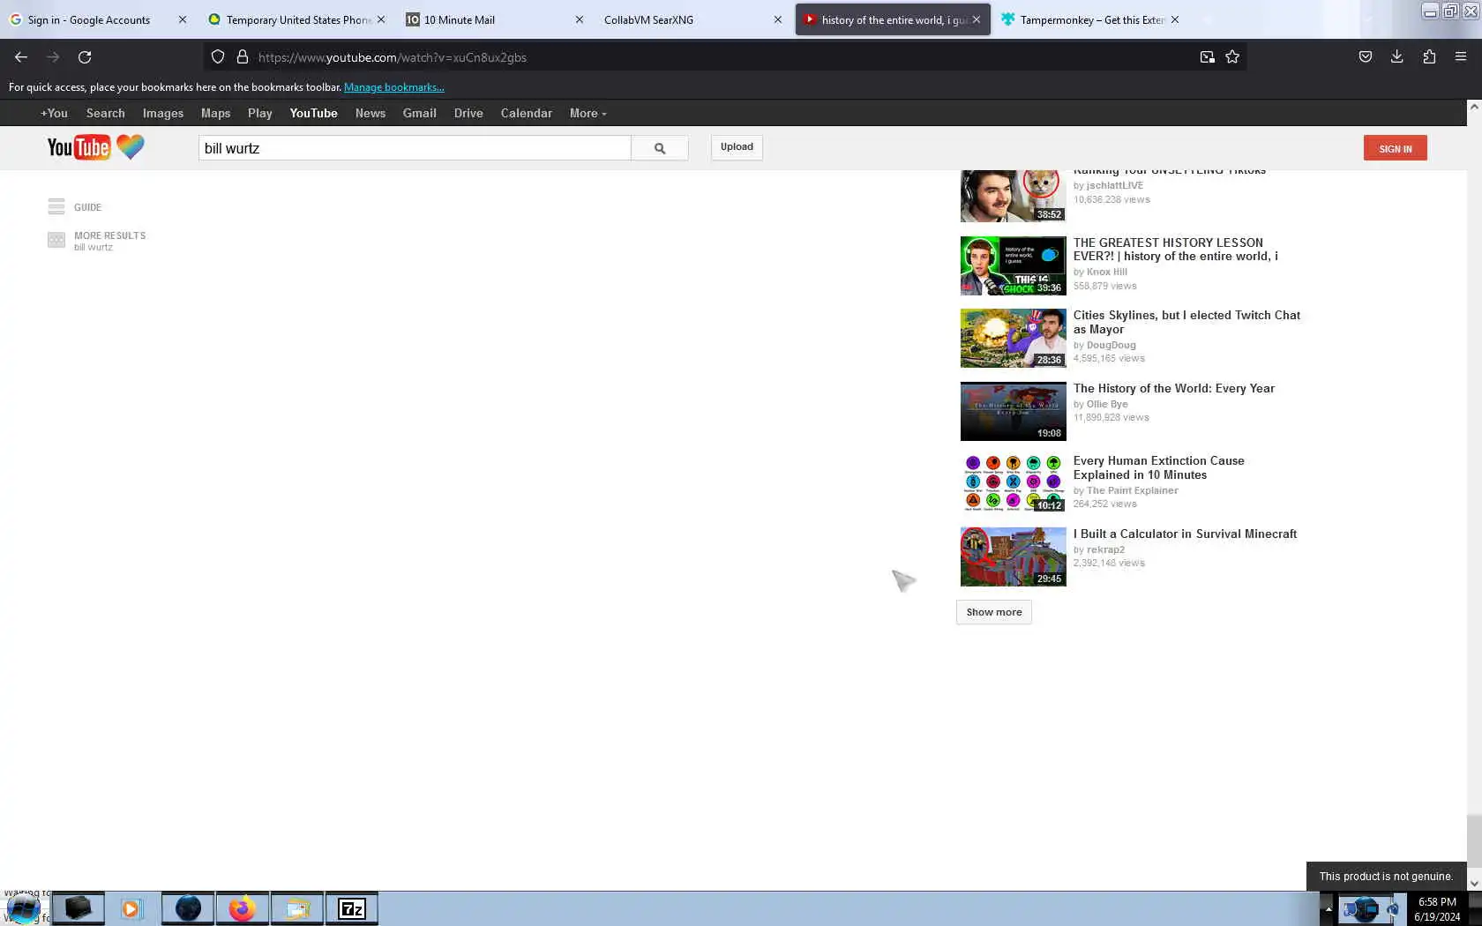Screen dimensions: 1482x926
Task: Open News in the Google bar
Action: click(370, 113)
